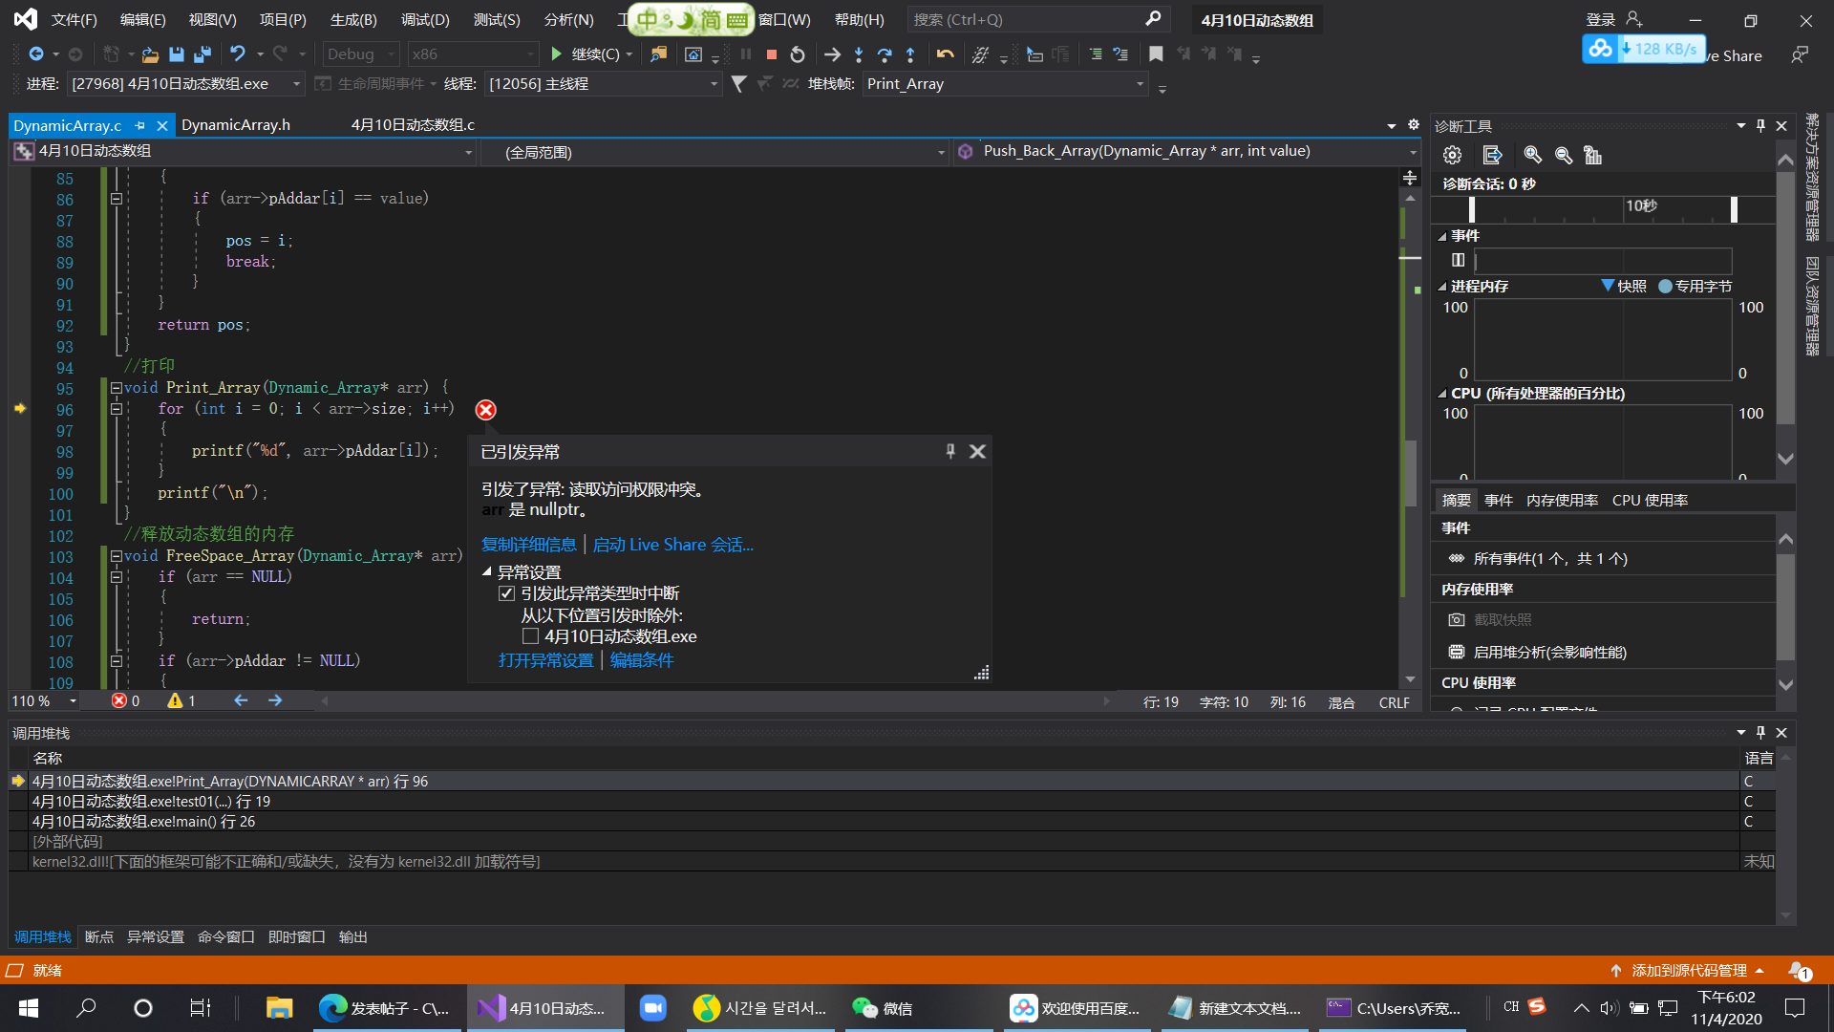
Task: Show next statement arrow icon
Action: [x=832, y=54]
